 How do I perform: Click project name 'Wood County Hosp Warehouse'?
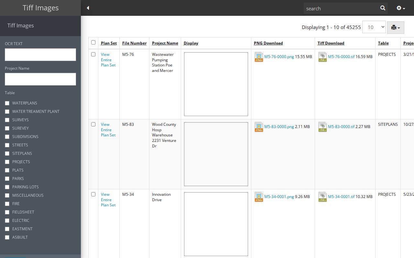click(x=164, y=135)
